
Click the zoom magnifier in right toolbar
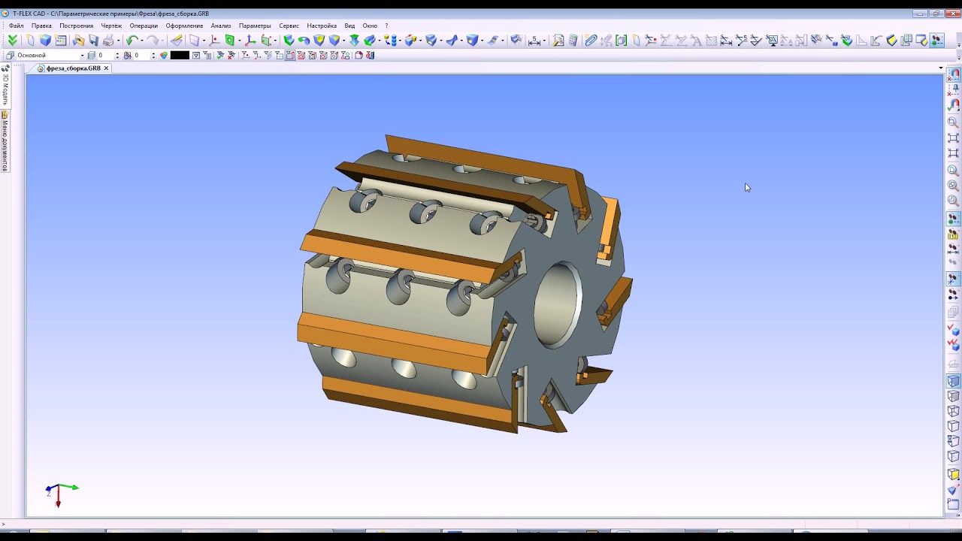click(x=953, y=122)
